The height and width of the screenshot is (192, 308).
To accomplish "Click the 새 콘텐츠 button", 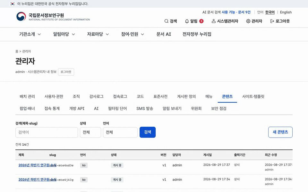I will coord(280,132).
